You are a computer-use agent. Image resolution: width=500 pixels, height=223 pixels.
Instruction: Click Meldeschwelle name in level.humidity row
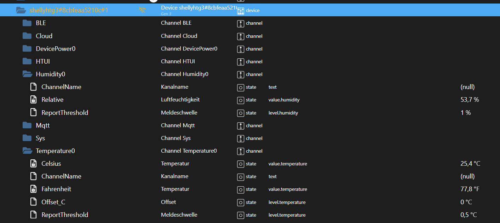(179, 112)
